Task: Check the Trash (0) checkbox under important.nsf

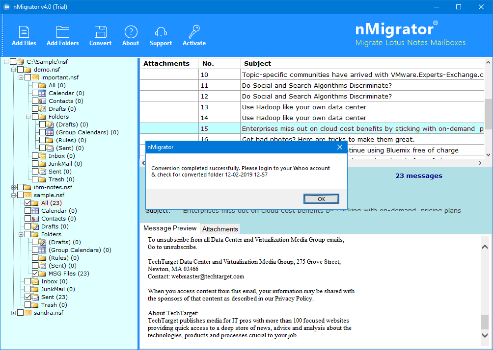Action: tap(35, 179)
